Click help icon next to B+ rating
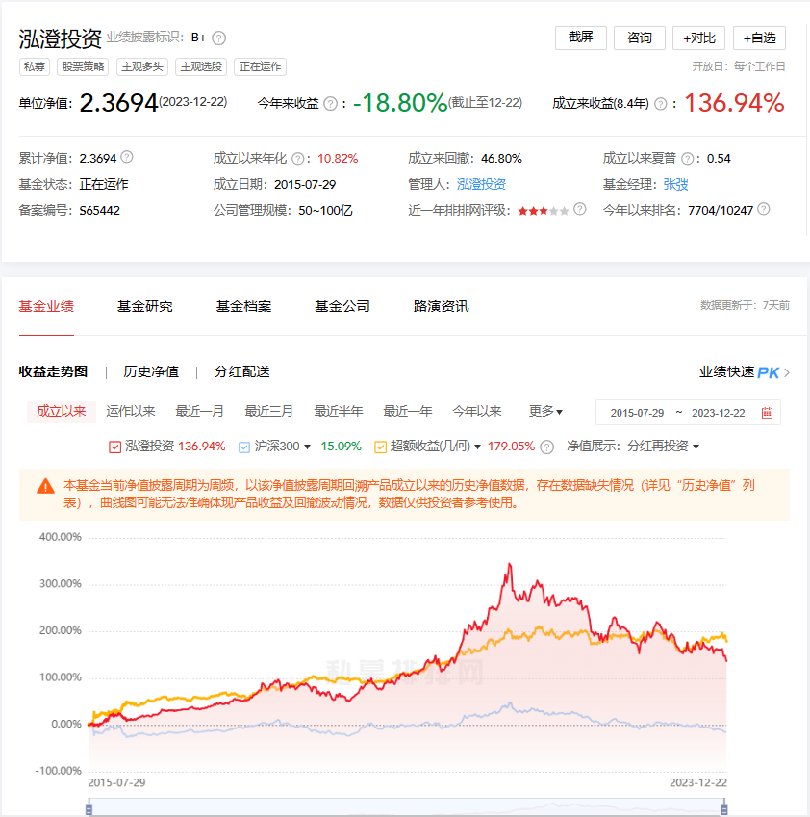The width and height of the screenshot is (810, 817). coord(219,38)
